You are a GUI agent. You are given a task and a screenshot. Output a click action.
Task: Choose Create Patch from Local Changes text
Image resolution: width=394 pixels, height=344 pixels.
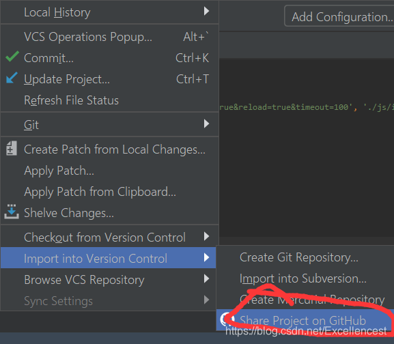pyautogui.click(x=115, y=149)
